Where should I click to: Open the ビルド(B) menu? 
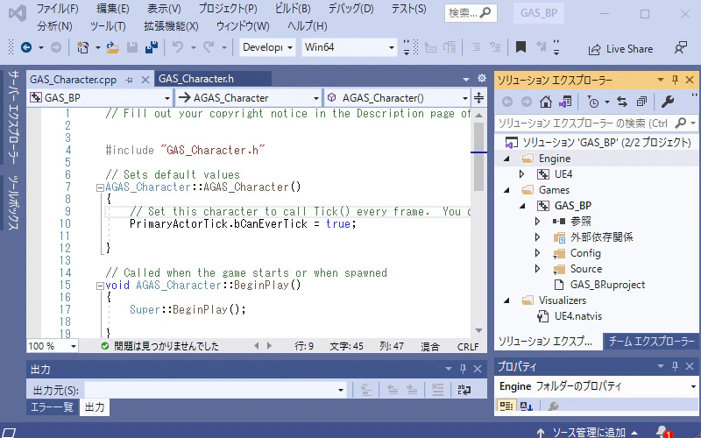point(293,9)
